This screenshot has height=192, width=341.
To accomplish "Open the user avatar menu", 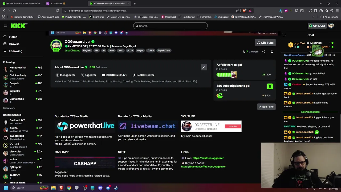I will point(331,26).
